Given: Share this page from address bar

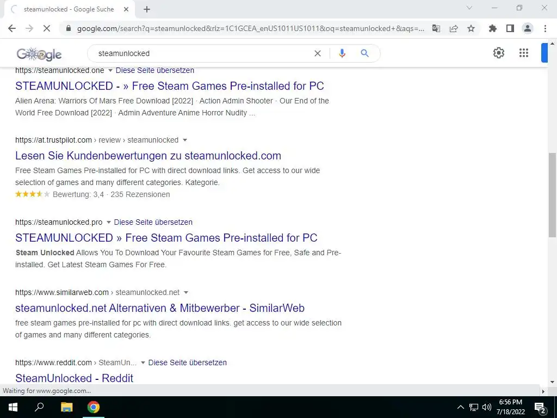Looking at the screenshot, I should [x=454, y=28].
